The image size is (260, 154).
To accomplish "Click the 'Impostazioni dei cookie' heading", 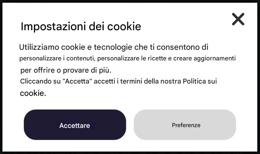I will [x=81, y=27].
